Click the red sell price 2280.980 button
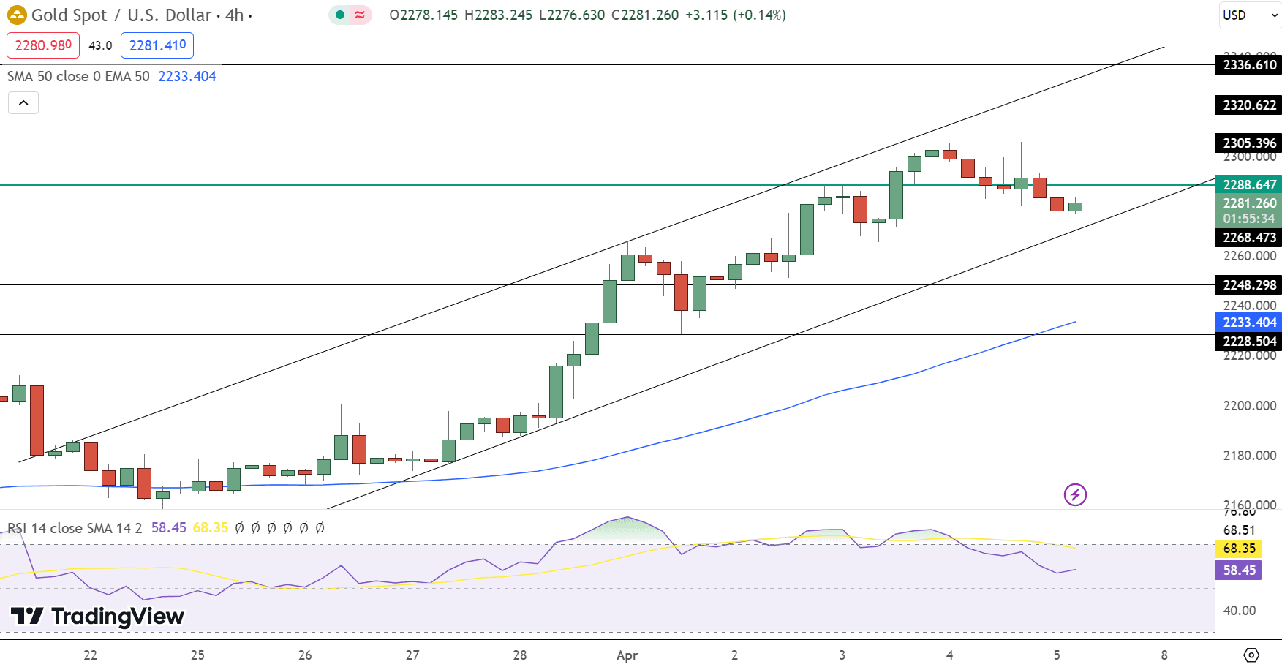 coord(43,45)
